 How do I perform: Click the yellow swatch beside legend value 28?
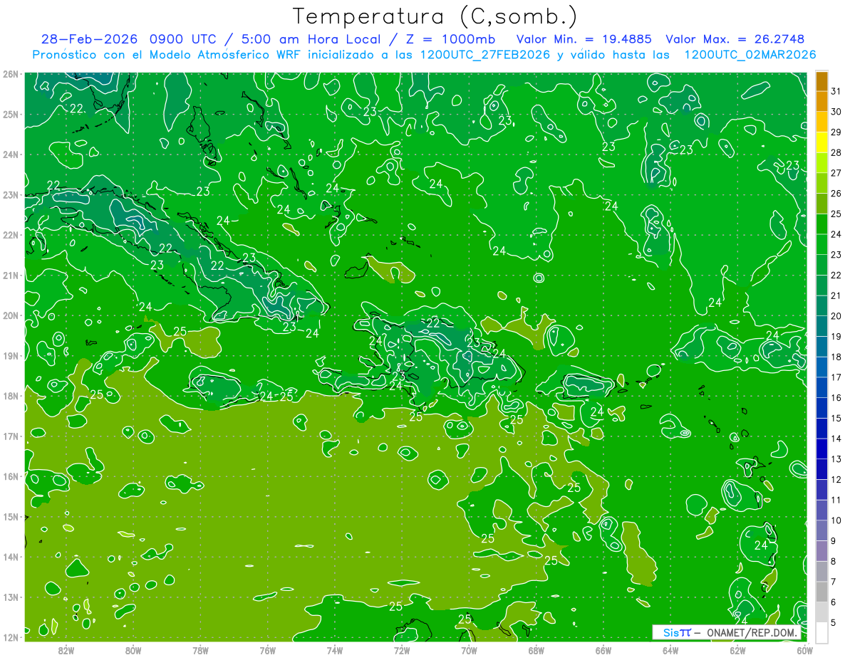[x=822, y=142]
